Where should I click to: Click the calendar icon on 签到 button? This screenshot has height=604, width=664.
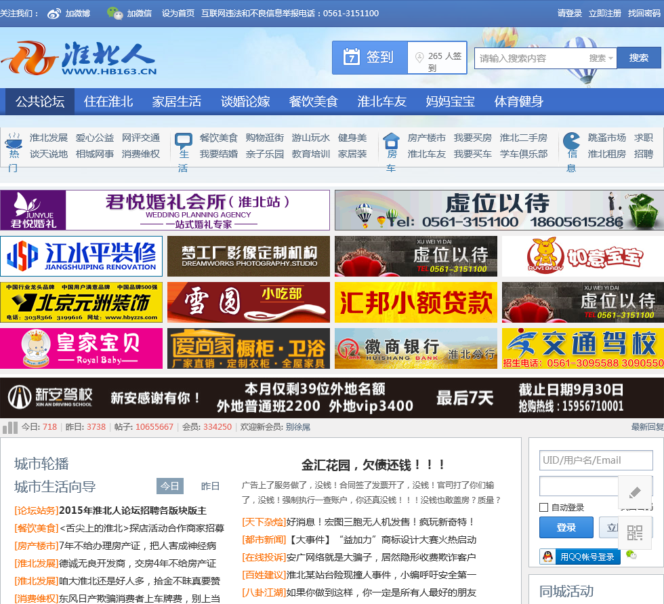coord(351,57)
